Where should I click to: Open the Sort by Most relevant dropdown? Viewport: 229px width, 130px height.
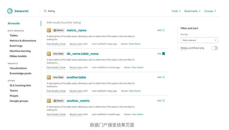[x=199, y=40]
